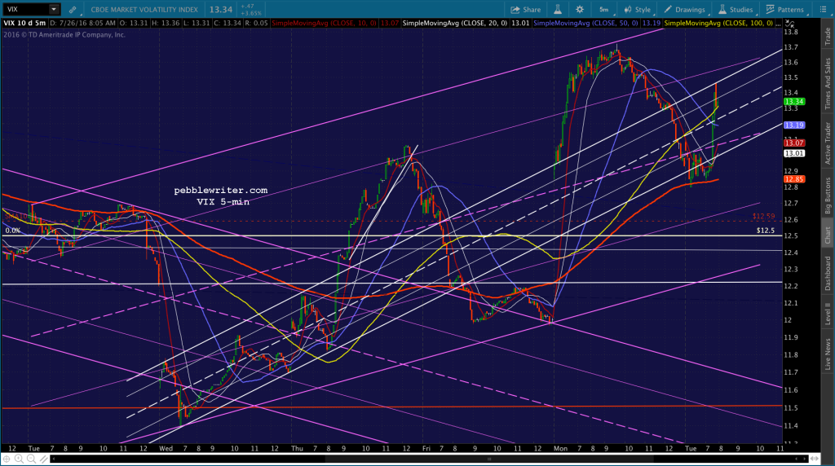Click SimpleMovingAvg (CLOSE, 50, 0) blue label
The height and width of the screenshot is (466, 835).
[x=585, y=24]
